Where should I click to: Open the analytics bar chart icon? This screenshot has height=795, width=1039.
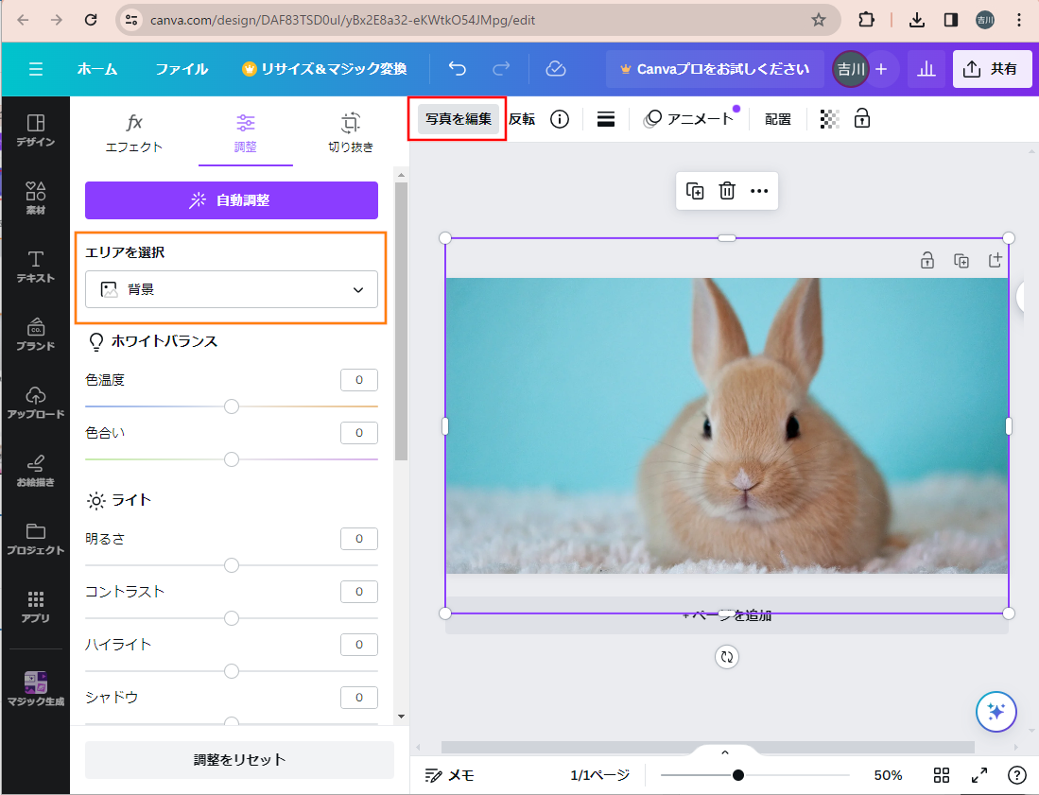click(926, 69)
